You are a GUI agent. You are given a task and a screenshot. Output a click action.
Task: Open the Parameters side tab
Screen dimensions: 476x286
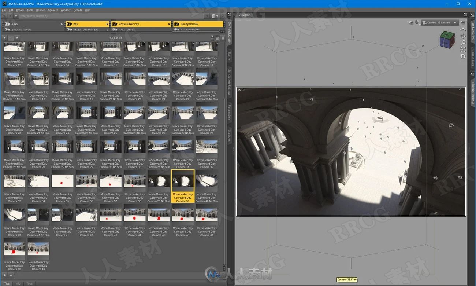click(x=230, y=113)
